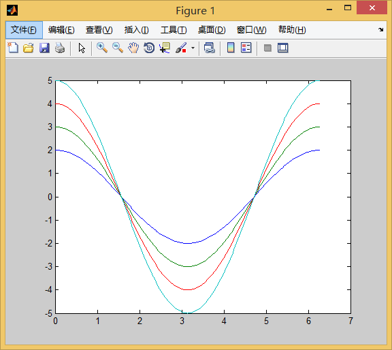Click the MATLAB logo in the title bar

[x=12, y=10]
